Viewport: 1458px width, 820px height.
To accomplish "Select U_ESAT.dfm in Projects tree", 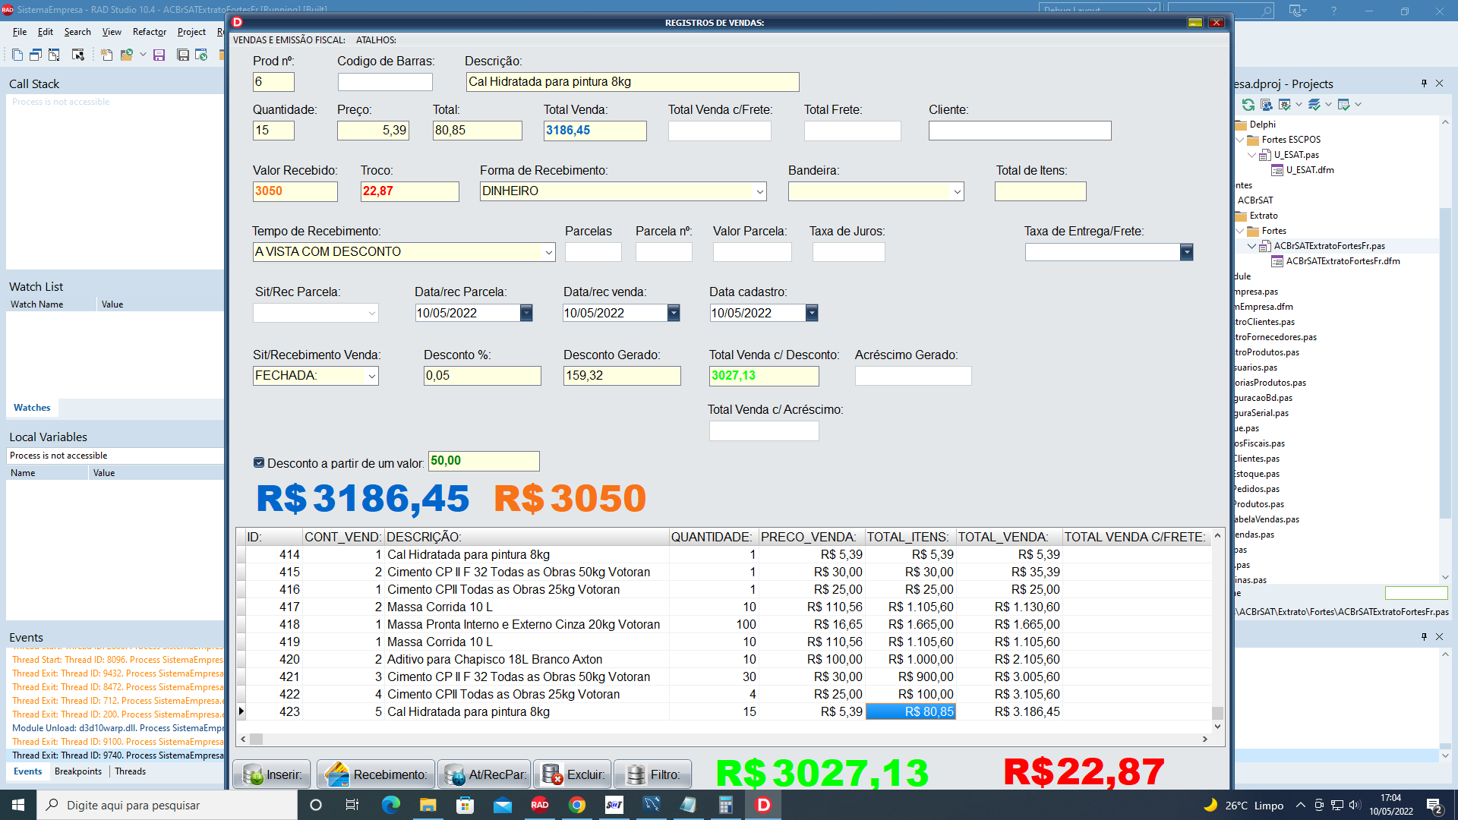I will 1309,170.
